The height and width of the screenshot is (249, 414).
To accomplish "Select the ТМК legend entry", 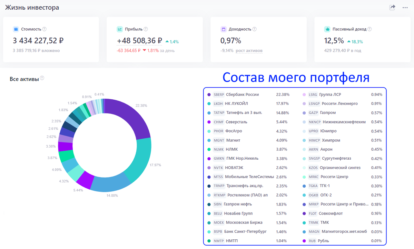I will pyautogui.click(x=343, y=222).
